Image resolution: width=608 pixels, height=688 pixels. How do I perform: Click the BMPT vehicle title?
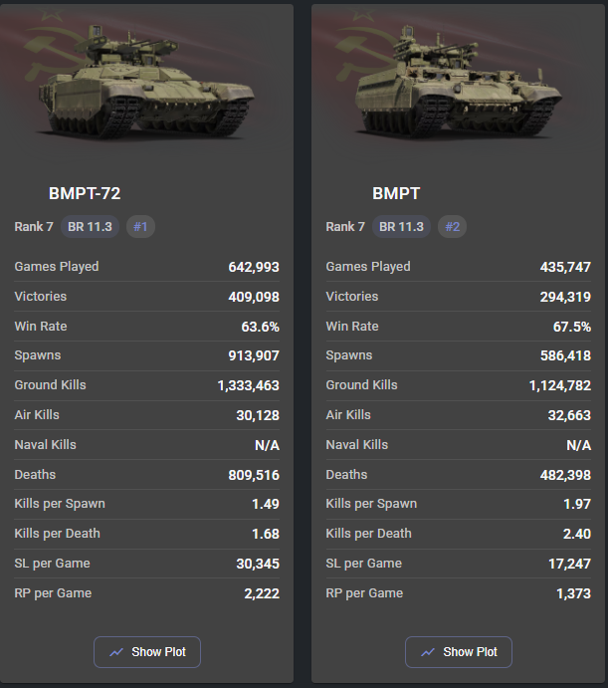(x=397, y=193)
